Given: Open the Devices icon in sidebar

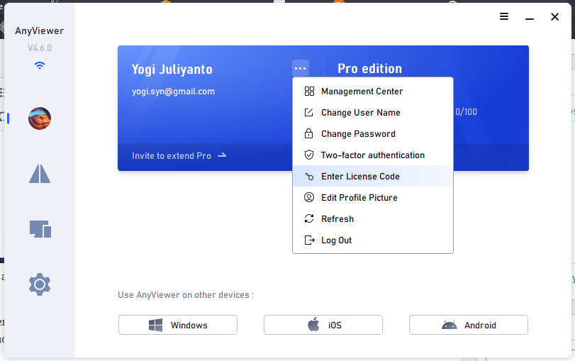Looking at the screenshot, I should [x=40, y=229].
